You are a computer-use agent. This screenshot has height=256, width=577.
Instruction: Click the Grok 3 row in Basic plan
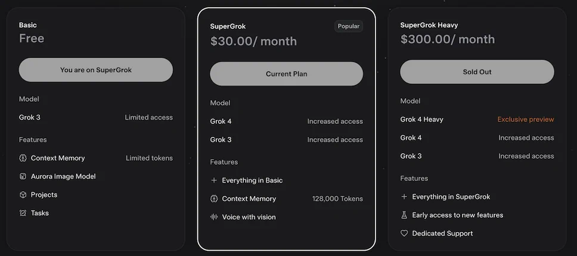(x=96, y=117)
